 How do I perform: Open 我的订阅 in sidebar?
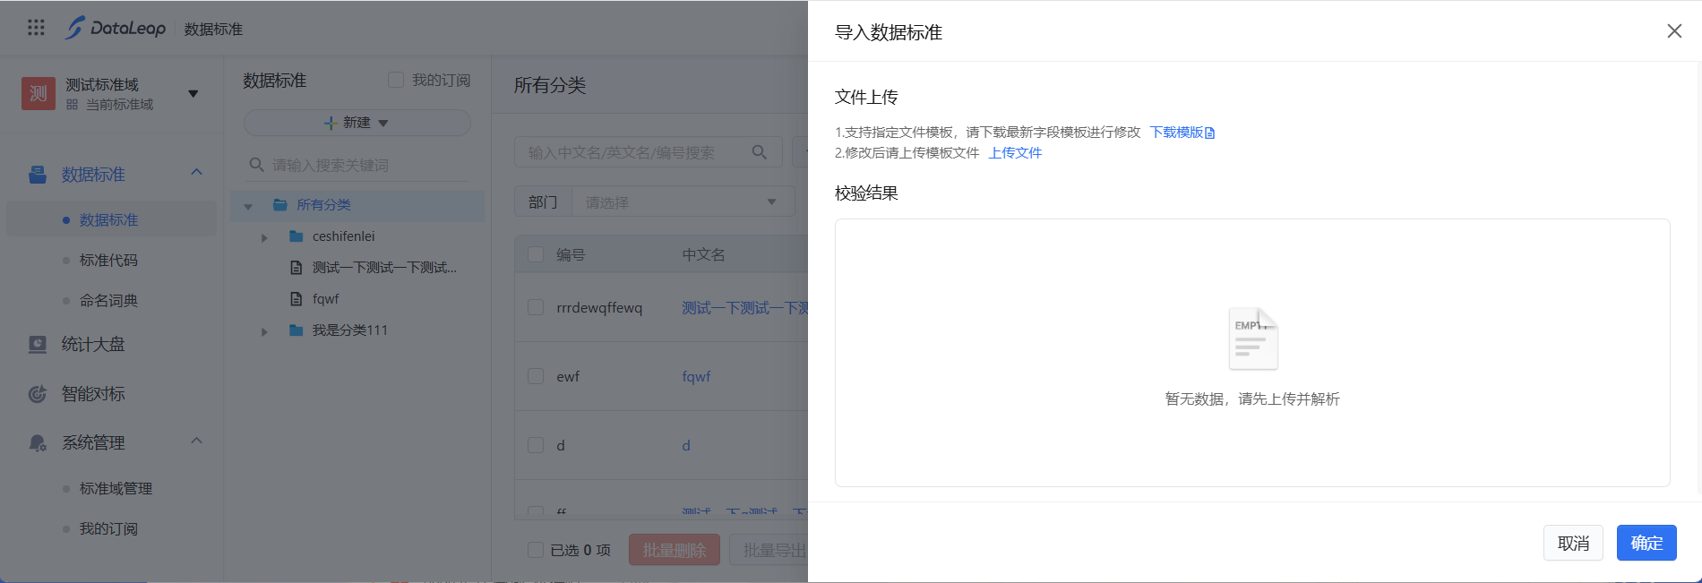[x=109, y=528]
